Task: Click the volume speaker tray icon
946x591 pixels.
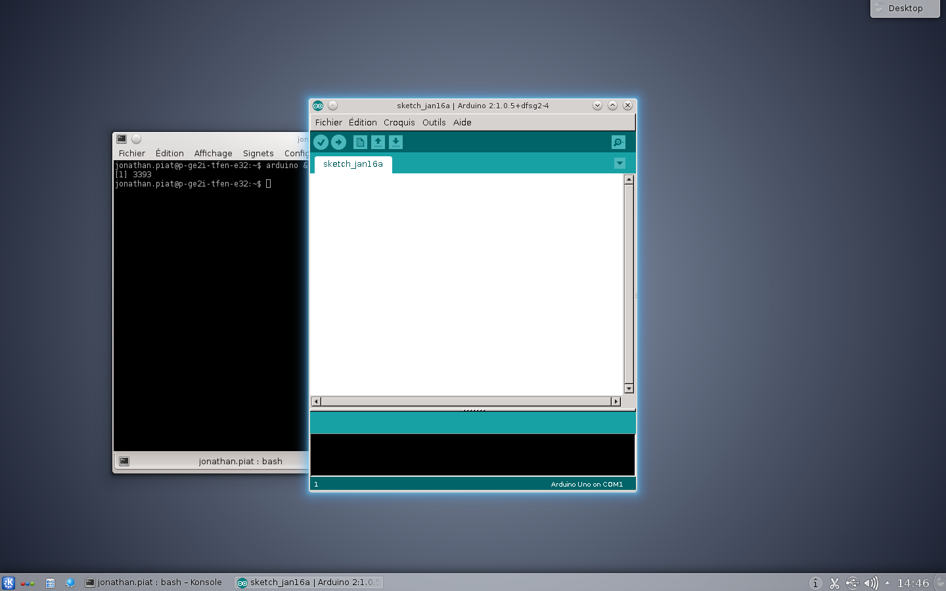Action: [870, 582]
